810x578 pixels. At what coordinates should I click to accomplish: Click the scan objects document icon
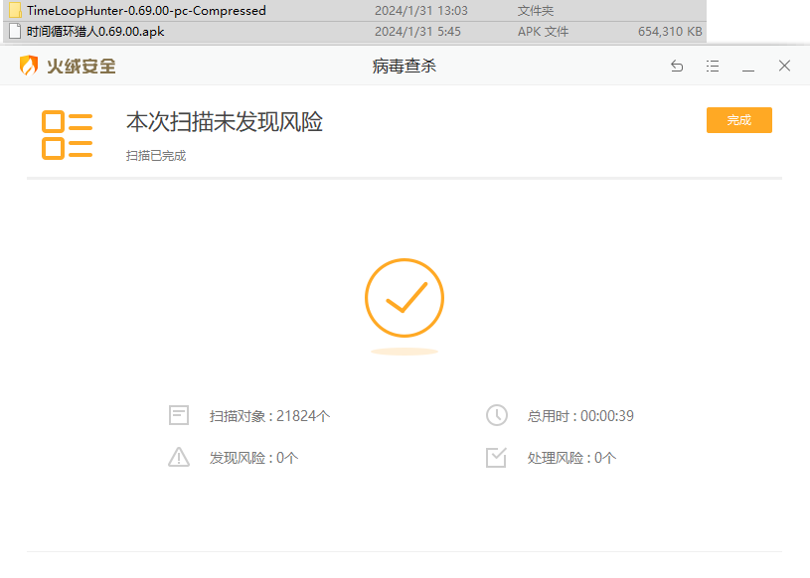(x=179, y=416)
